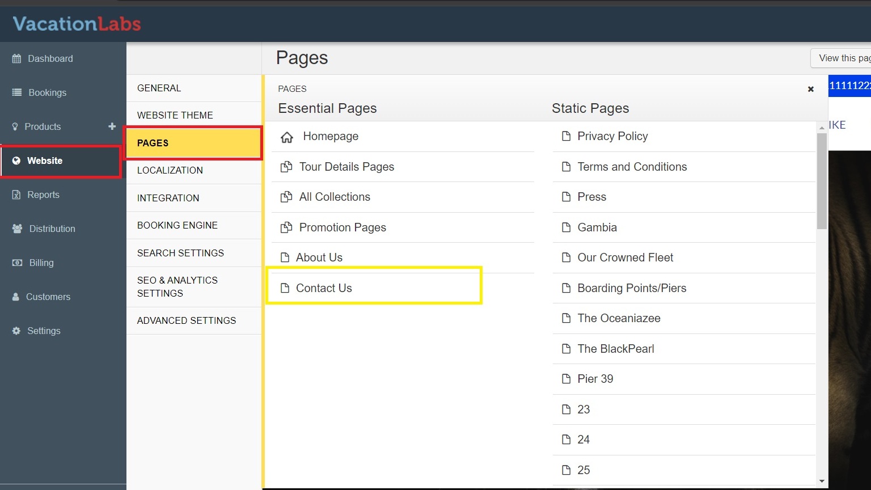Click the Settings gear icon
The height and width of the screenshot is (490, 871).
pos(16,331)
